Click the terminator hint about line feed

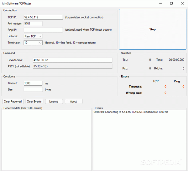pyautogui.click(x=70, y=43)
